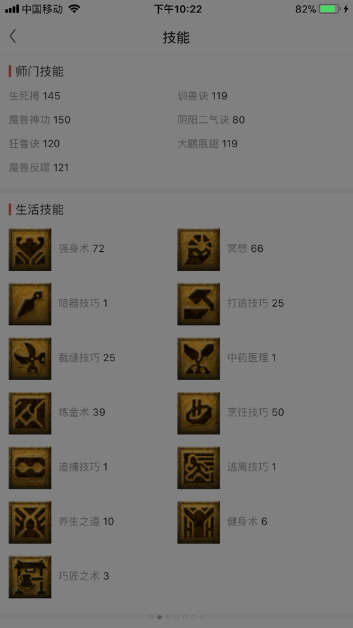The image size is (353, 628).
Task: Select the 冥想 skill icon
Action: click(199, 249)
